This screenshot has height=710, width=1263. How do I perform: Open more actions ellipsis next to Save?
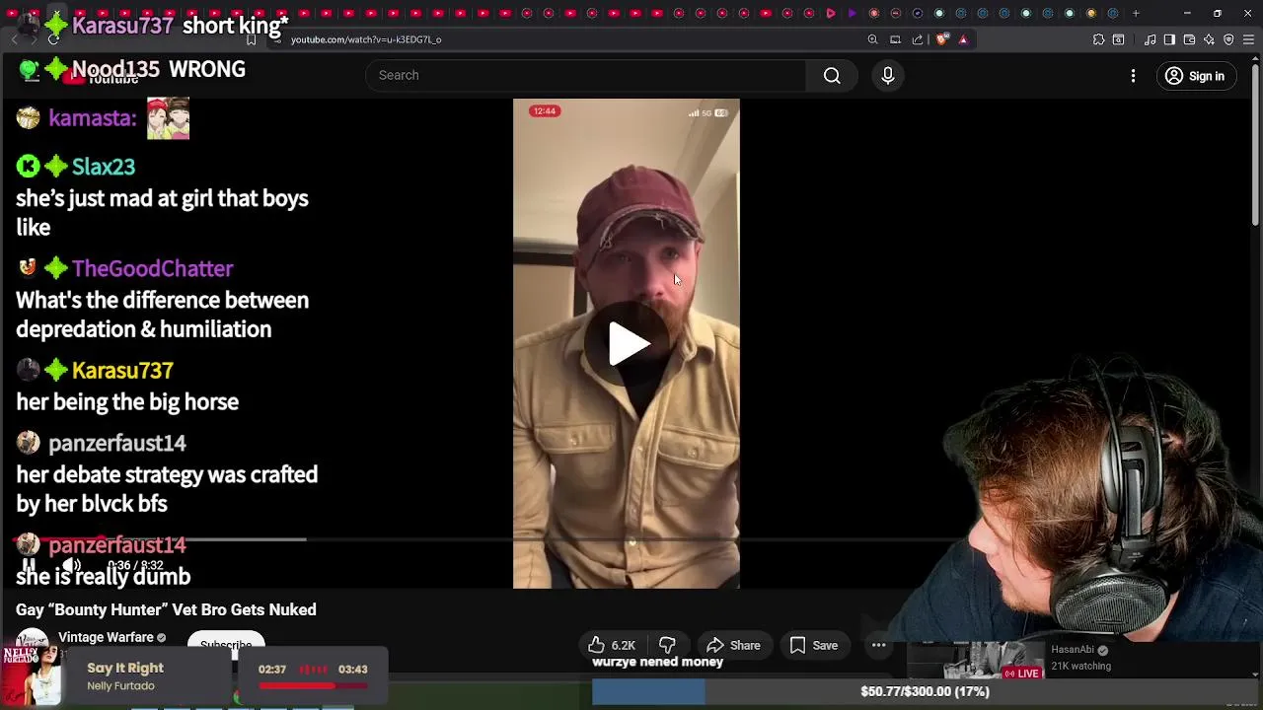878,646
